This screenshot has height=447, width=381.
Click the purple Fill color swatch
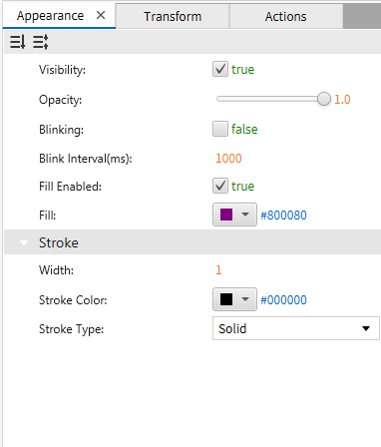(x=226, y=215)
